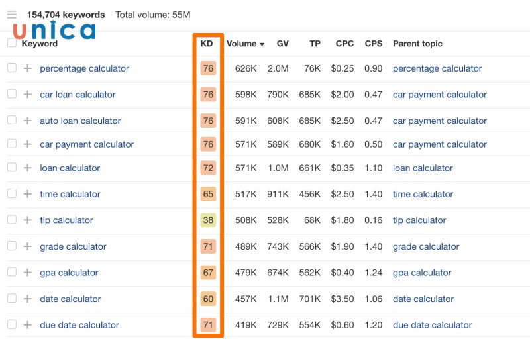This screenshot has width=530, height=339.
Task: Click plus icon beside percentage calculator
Action: tap(27, 68)
